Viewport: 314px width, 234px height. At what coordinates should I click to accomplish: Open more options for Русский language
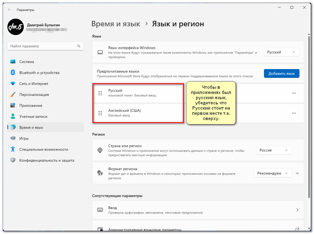[x=294, y=93]
